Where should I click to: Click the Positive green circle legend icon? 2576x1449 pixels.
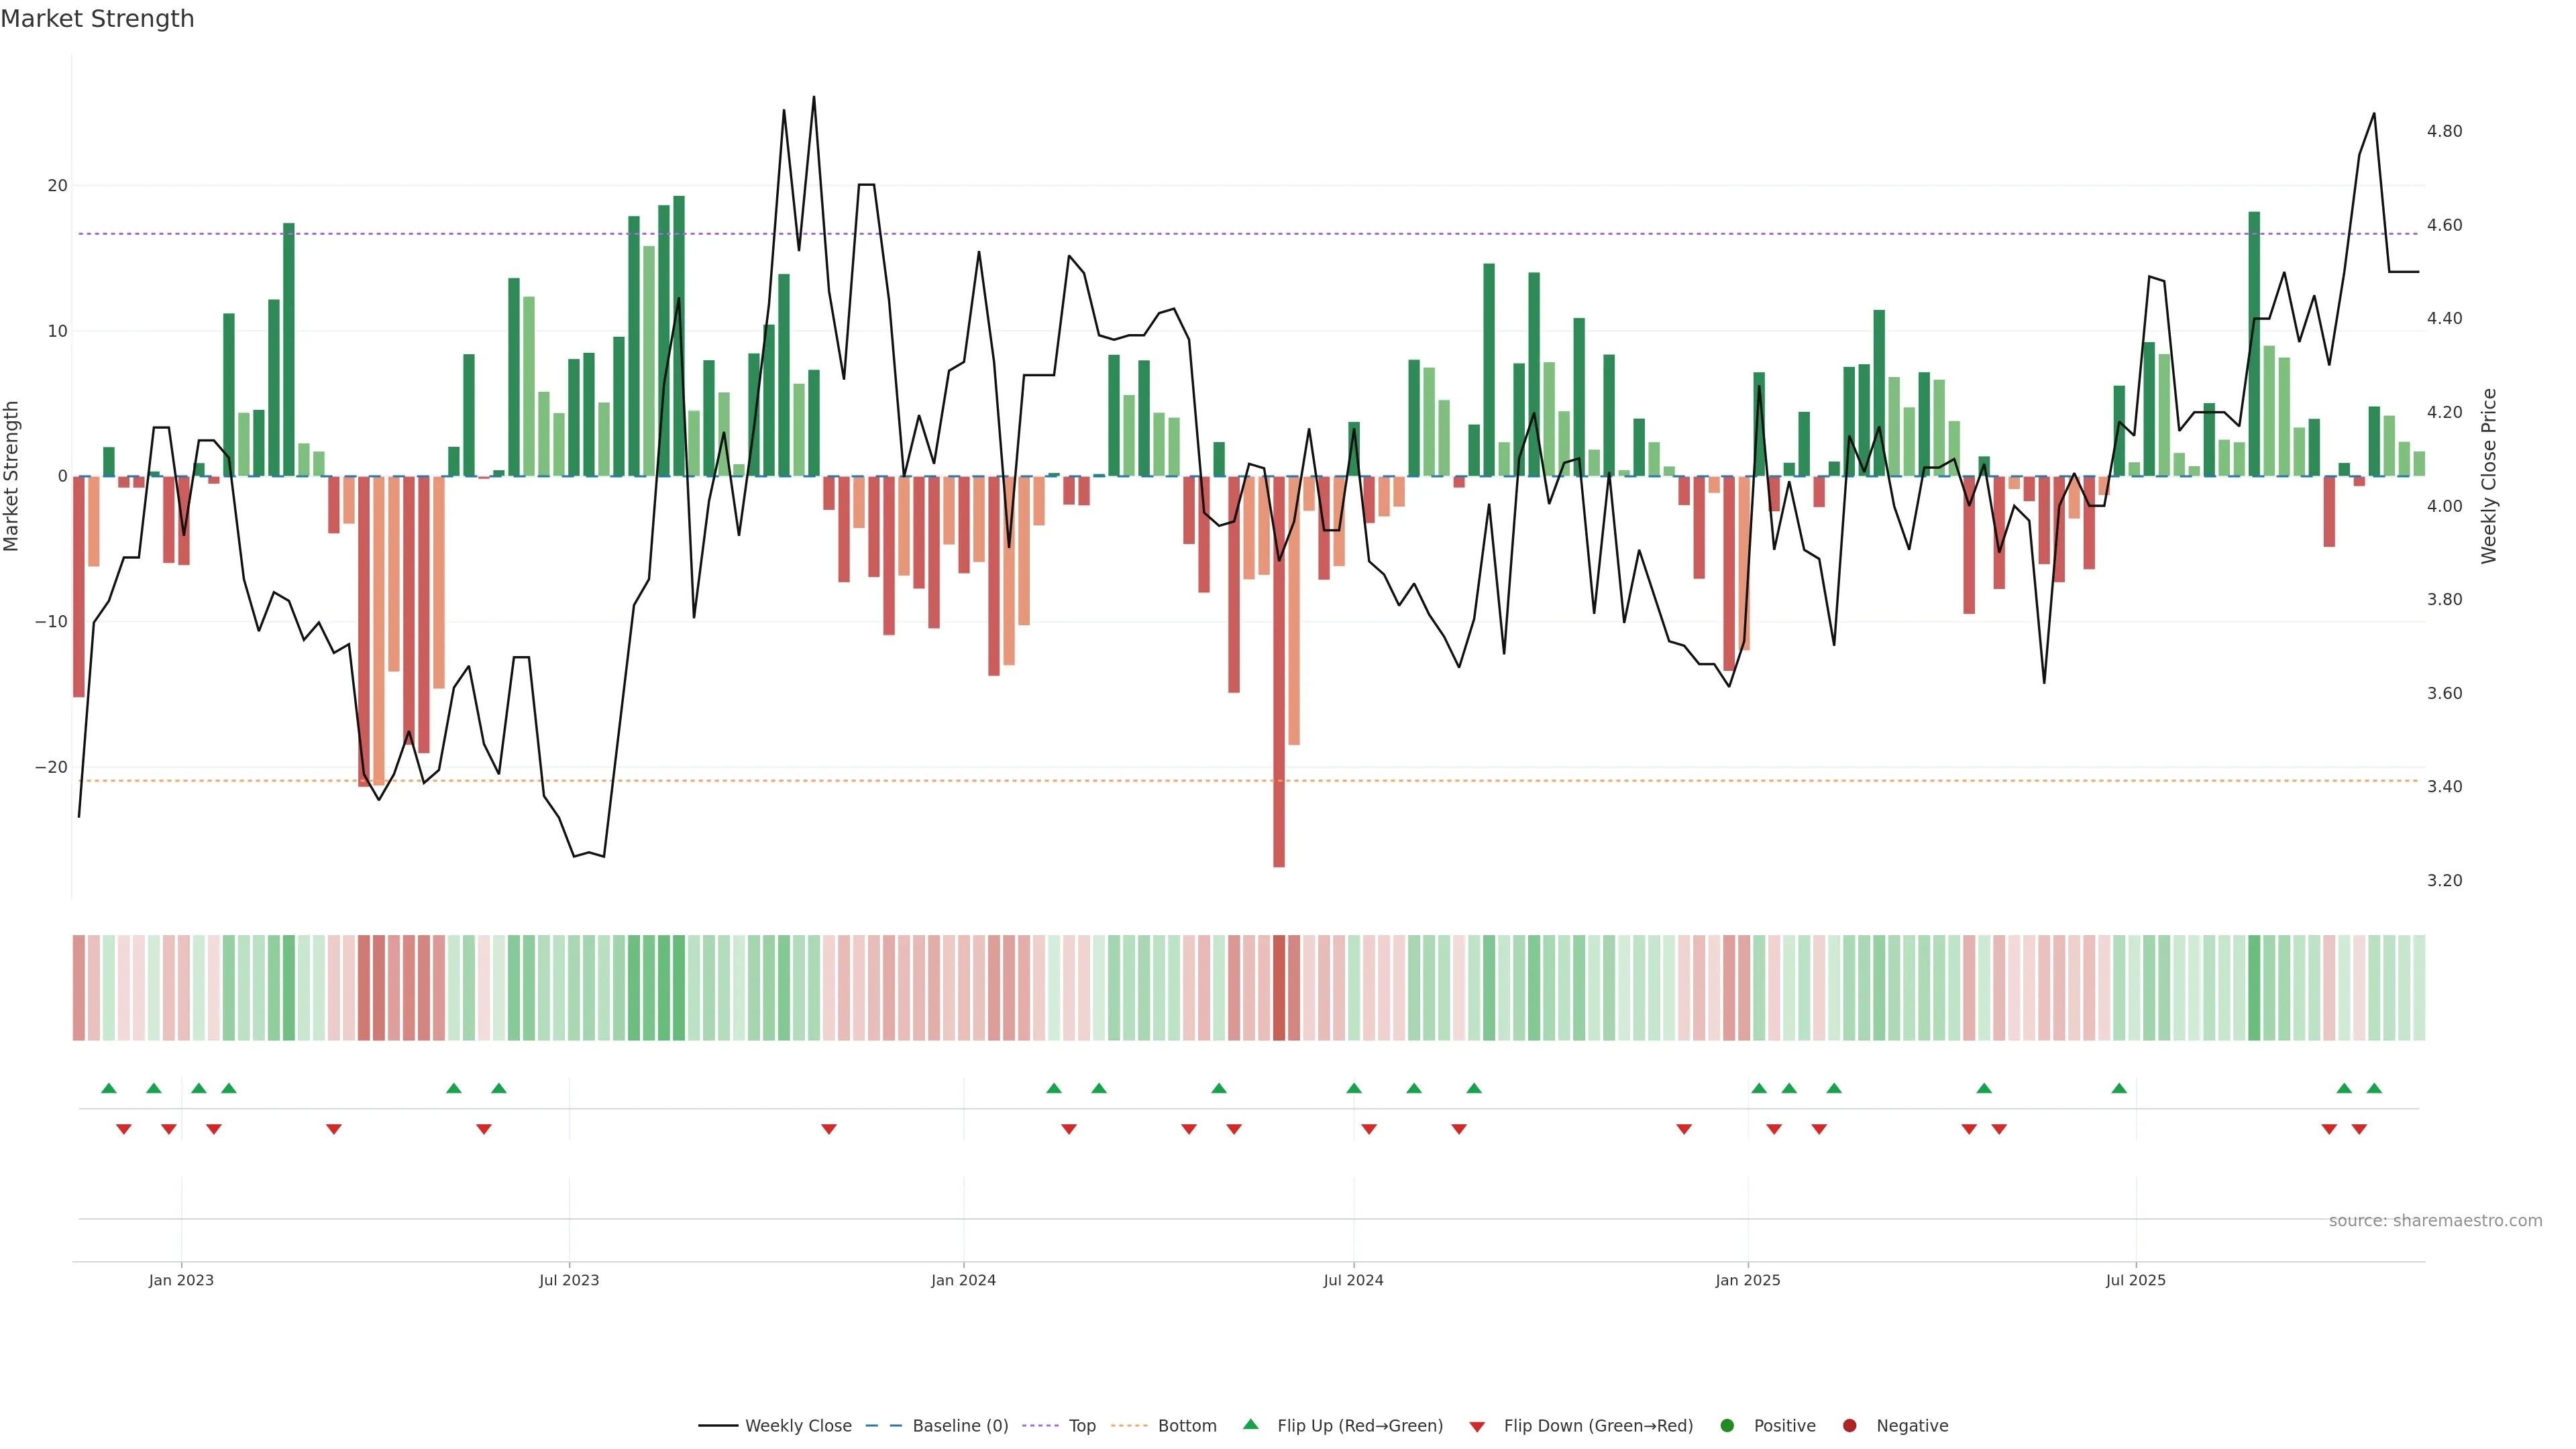(x=1727, y=1426)
